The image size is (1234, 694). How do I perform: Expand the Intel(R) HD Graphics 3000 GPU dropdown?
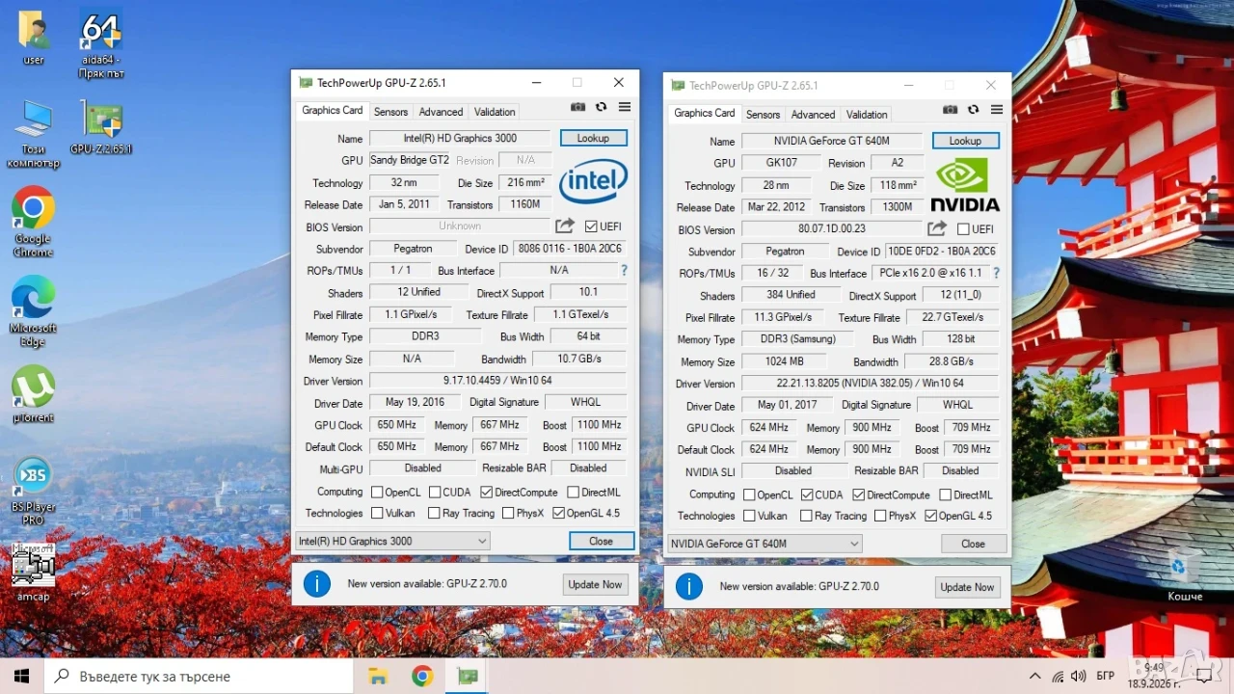click(x=392, y=542)
